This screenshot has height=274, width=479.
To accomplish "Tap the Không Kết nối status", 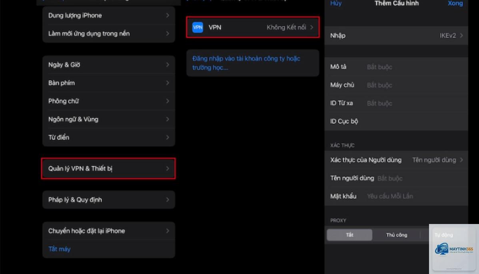I will coord(286,27).
